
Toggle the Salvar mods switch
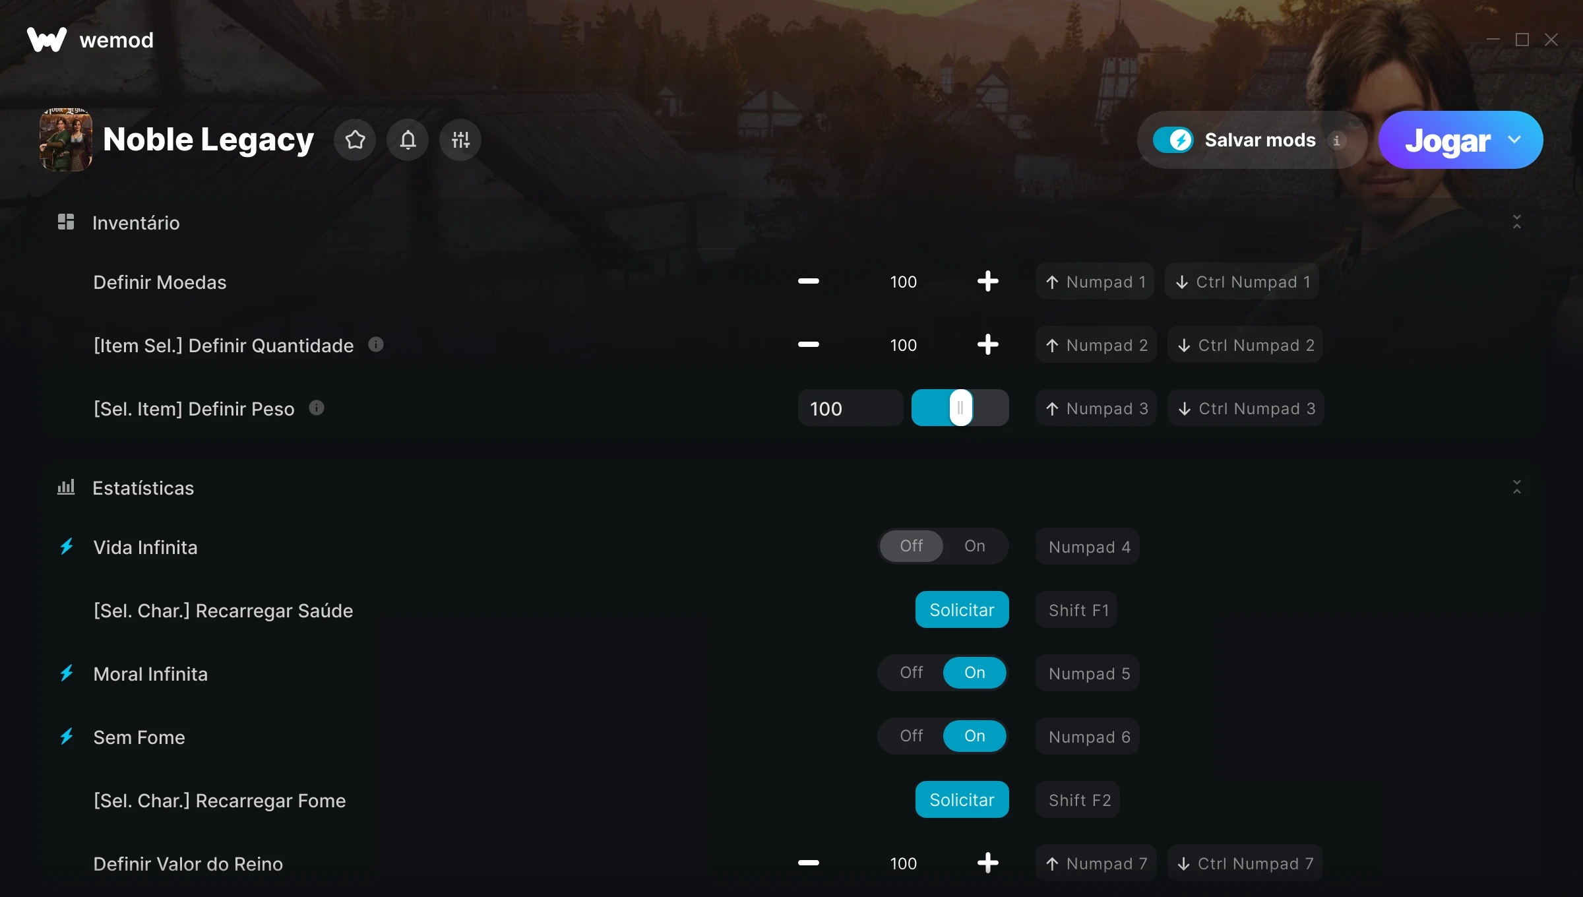(1173, 140)
